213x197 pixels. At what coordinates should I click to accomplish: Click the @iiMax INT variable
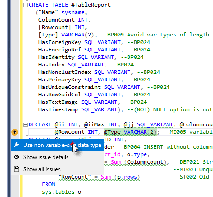pyautogui.click(x=102, y=125)
